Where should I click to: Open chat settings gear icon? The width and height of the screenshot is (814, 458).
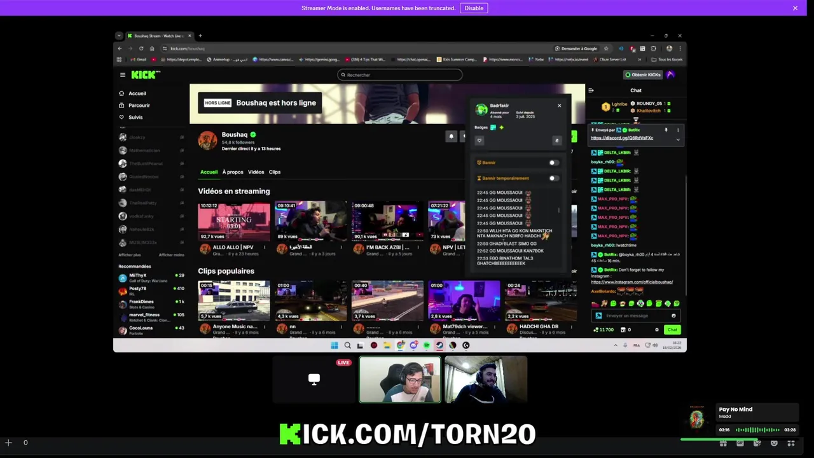tap(657, 330)
